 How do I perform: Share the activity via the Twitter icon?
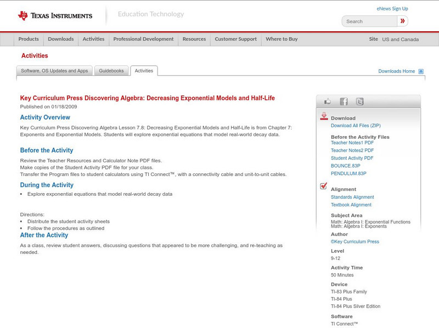click(359, 101)
